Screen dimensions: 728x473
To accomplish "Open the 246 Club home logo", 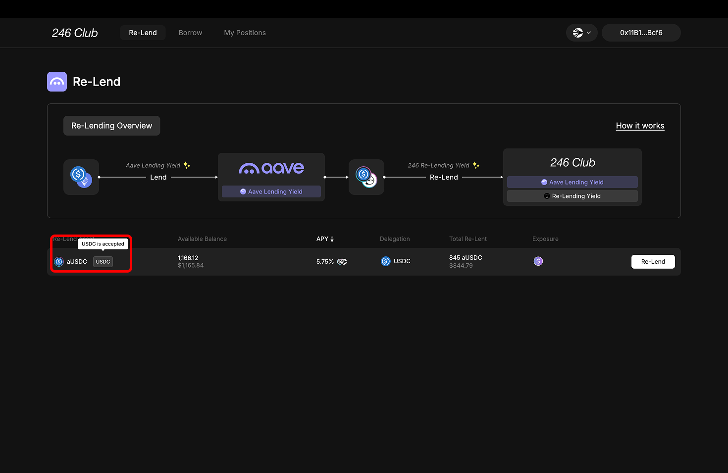I will 75,33.
